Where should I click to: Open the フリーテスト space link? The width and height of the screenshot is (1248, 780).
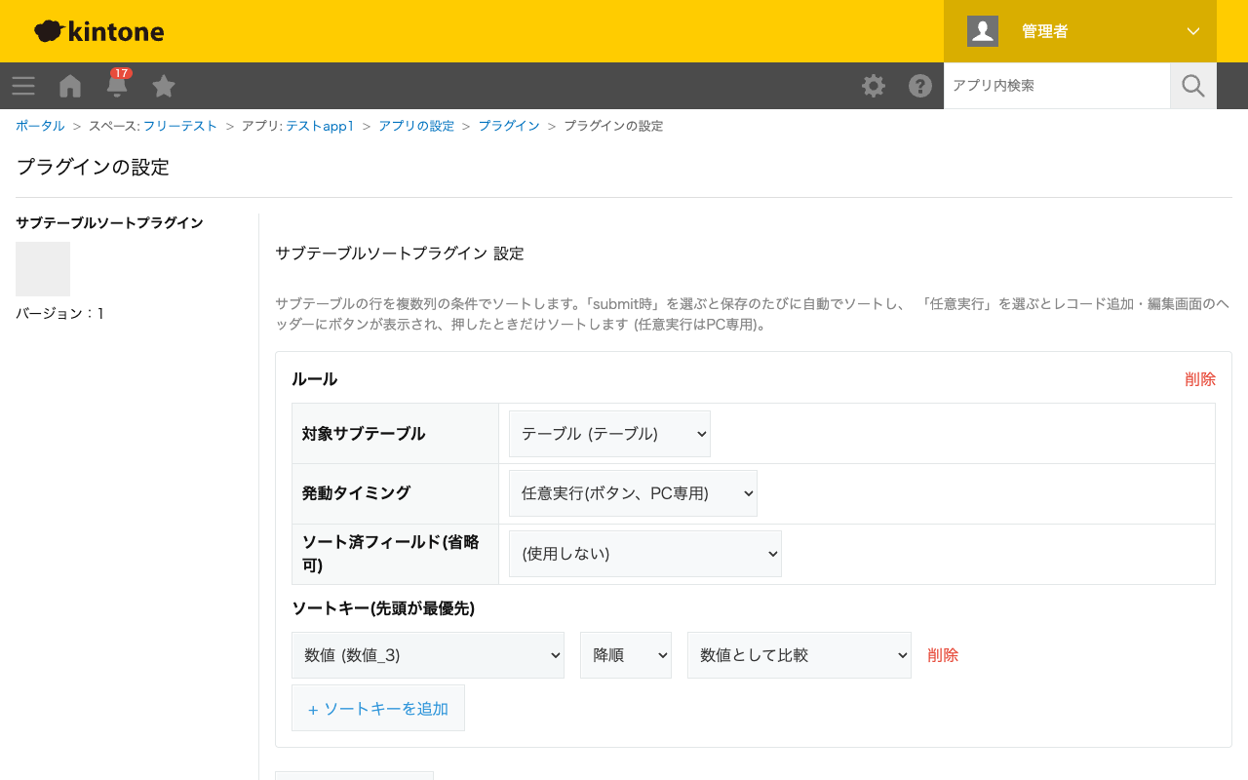point(180,126)
